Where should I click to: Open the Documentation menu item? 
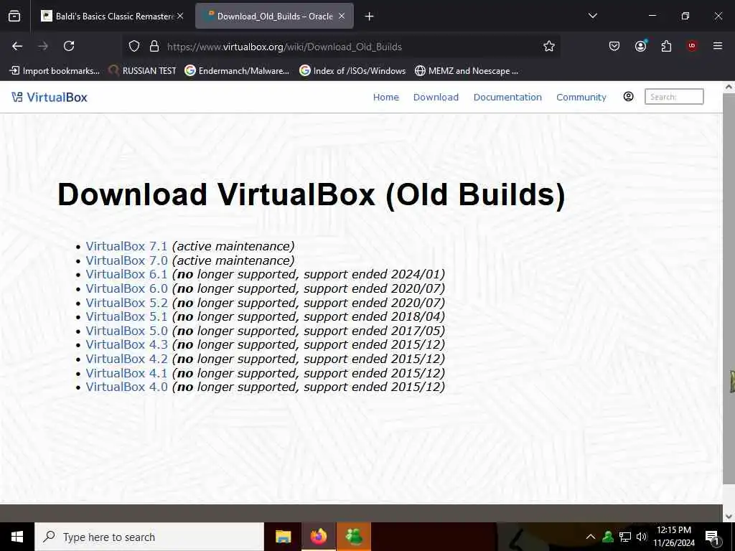click(x=507, y=97)
